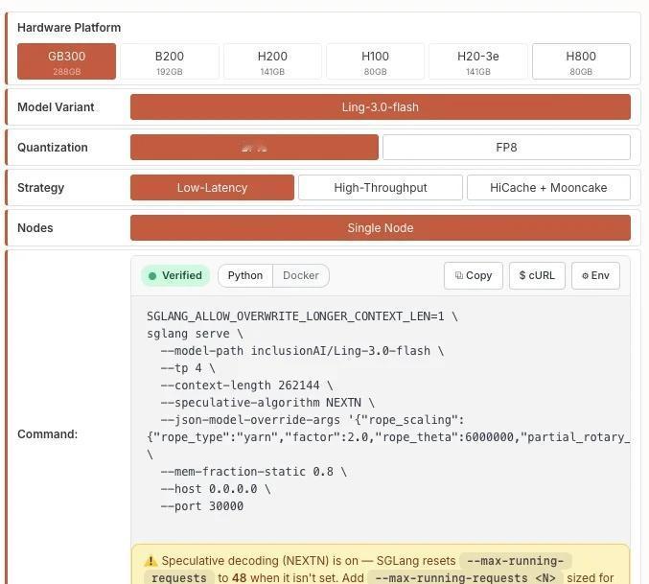Screen dimensions: 649x584
Task: Click the --speculative-algorithm NEXTN line
Action: tap(267, 403)
